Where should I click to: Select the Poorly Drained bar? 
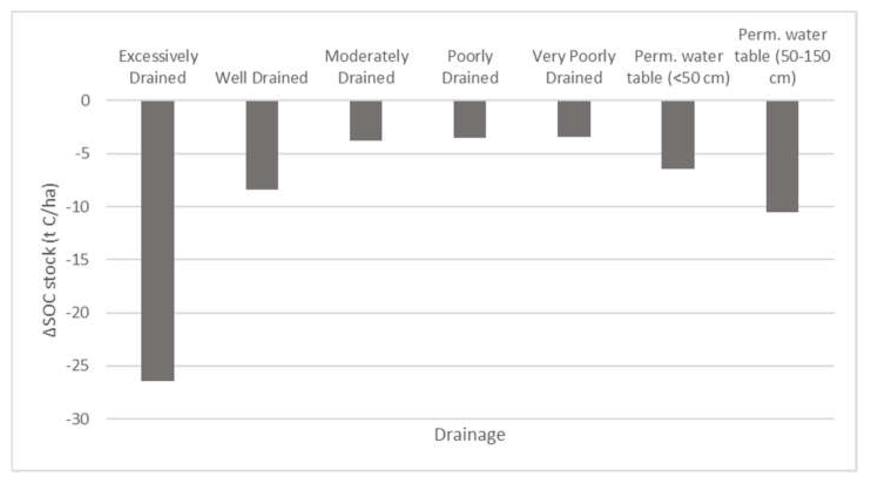tap(470, 119)
